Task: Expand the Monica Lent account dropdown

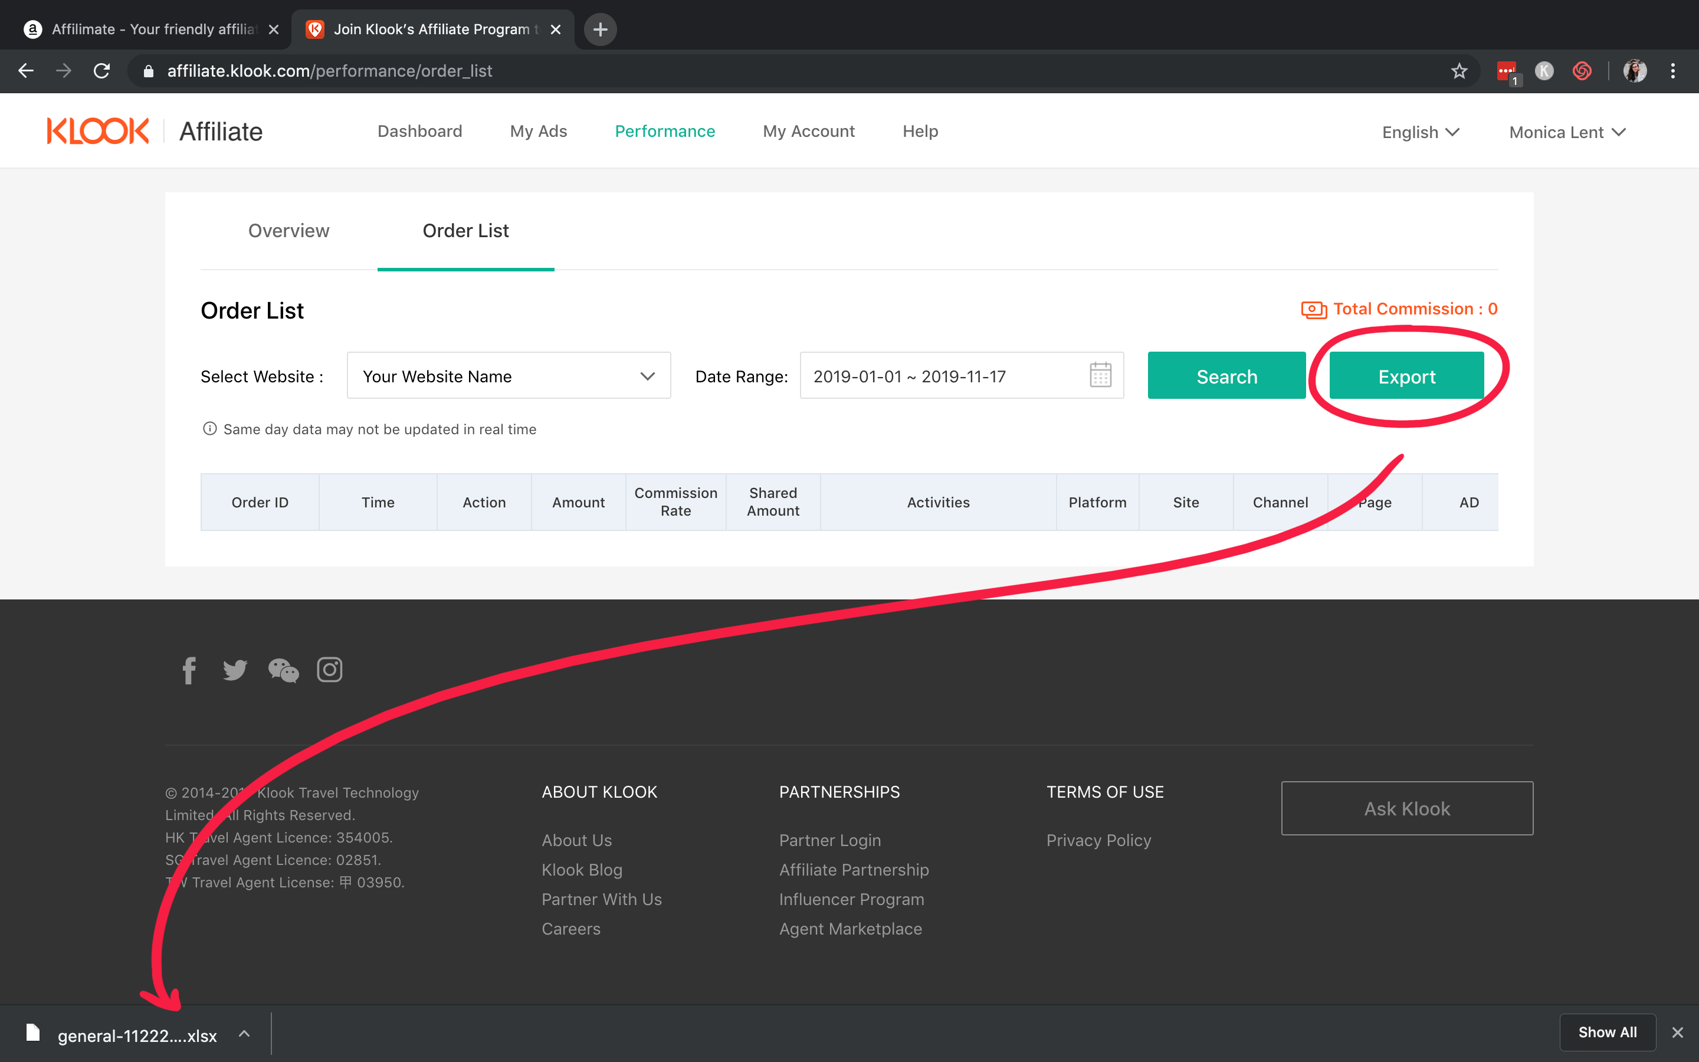Action: click(x=1567, y=132)
